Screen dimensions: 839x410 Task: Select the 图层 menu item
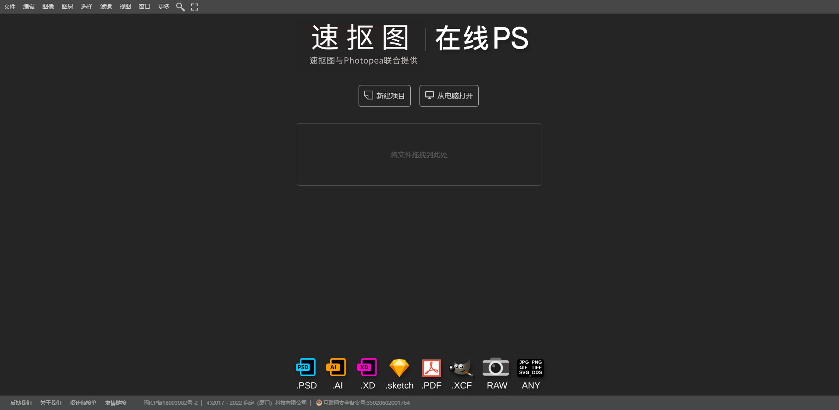tap(67, 7)
